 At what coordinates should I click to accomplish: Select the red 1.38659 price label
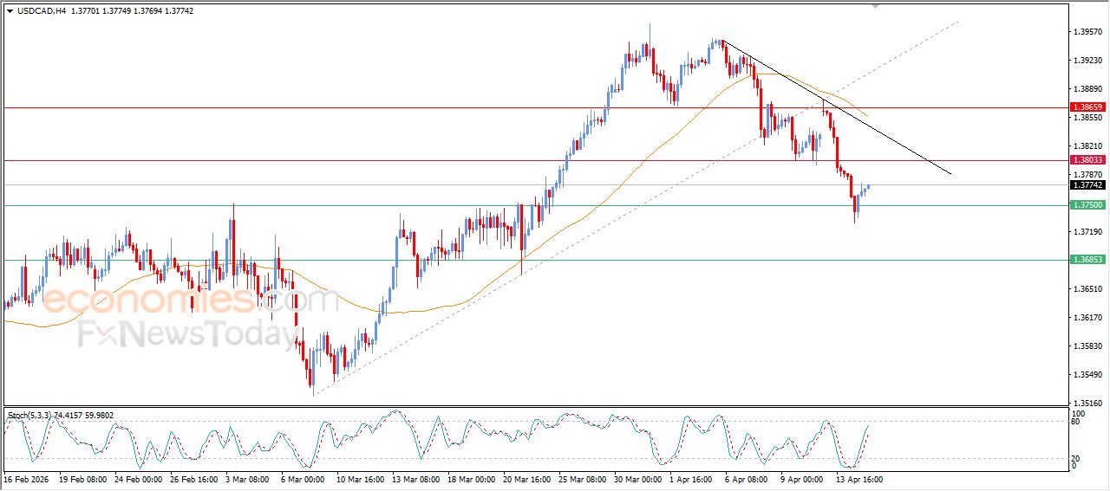(1087, 107)
